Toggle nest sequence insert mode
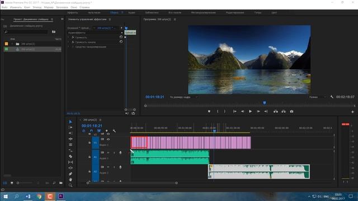 pos(84,131)
